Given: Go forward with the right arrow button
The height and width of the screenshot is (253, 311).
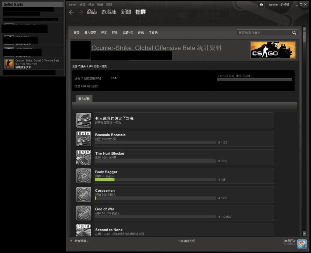Looking at the screenshot, I should coord(81,12).
